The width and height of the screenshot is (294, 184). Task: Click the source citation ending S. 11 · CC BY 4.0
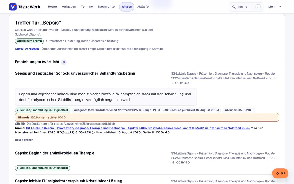[224, 78]
